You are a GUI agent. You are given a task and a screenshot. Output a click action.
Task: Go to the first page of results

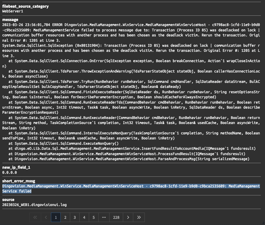point(35,217)
